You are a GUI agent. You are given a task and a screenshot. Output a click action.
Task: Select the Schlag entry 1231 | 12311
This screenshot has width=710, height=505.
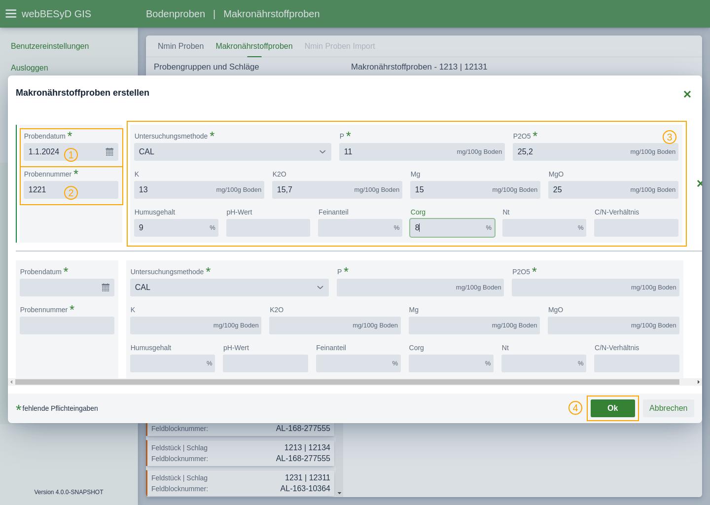coord(241,483)
